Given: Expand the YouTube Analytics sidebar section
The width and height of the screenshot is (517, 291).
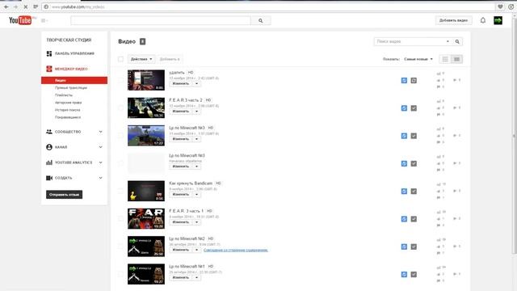Looking at the screenshot, I should point(100,162).
